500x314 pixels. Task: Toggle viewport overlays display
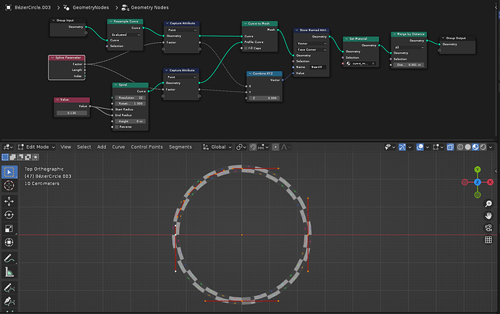click(x=420, y=147)
